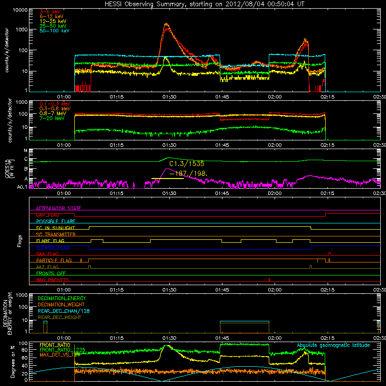The width and height of the screenshot is (386, 386).
Task: Click the -187./198. flare position text
Action: click(189, 174)
